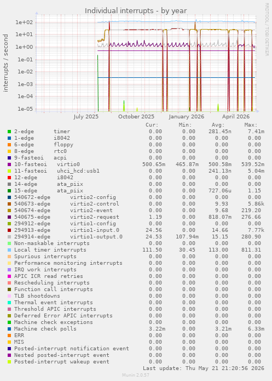The image size is (272, 381).
Task: Select the '294912-edge virtio1-config' entry
Action: pos(65,223)
